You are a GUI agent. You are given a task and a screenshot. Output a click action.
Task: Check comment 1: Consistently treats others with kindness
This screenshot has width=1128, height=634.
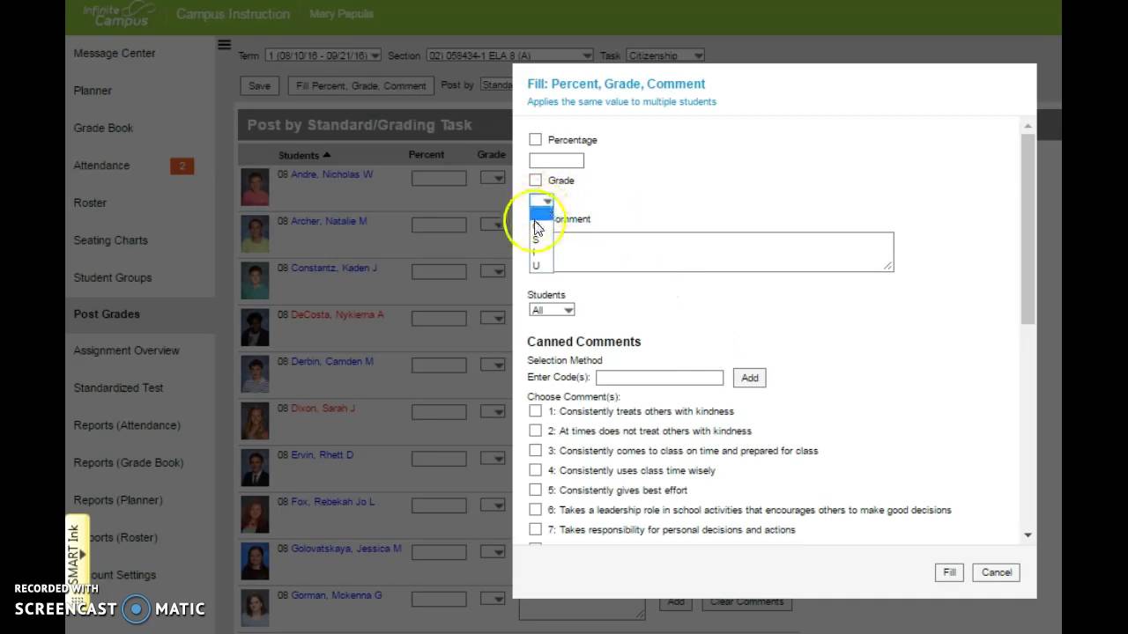[x=535, y=410]
